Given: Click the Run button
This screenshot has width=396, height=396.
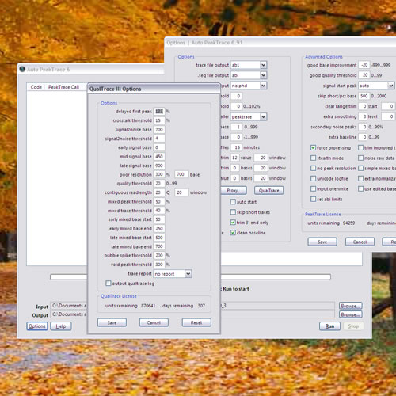Looking at the screenshot, I should [x=329, y=326].
